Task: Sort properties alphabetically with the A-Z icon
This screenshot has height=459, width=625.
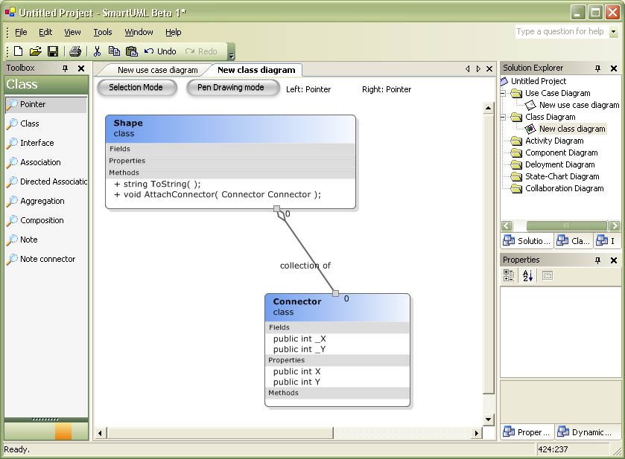Action: [x=527, y=276]
